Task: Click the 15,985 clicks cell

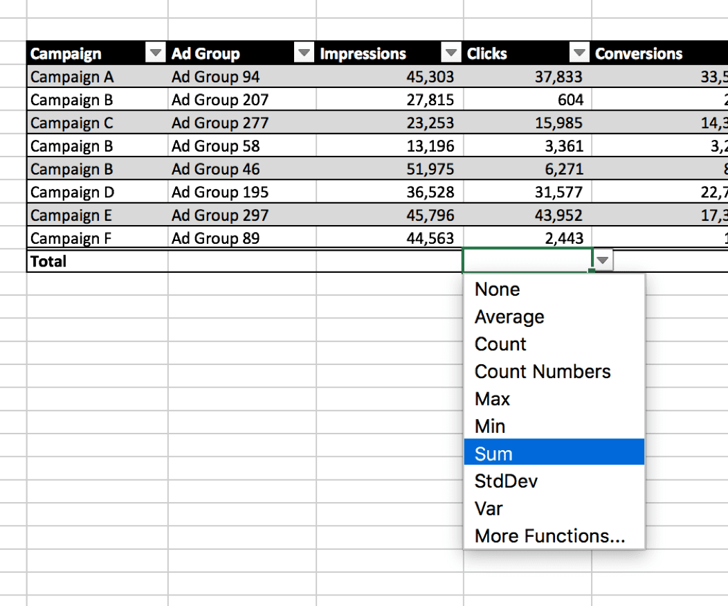Action: pyautogui.click(x=527, y=122)
